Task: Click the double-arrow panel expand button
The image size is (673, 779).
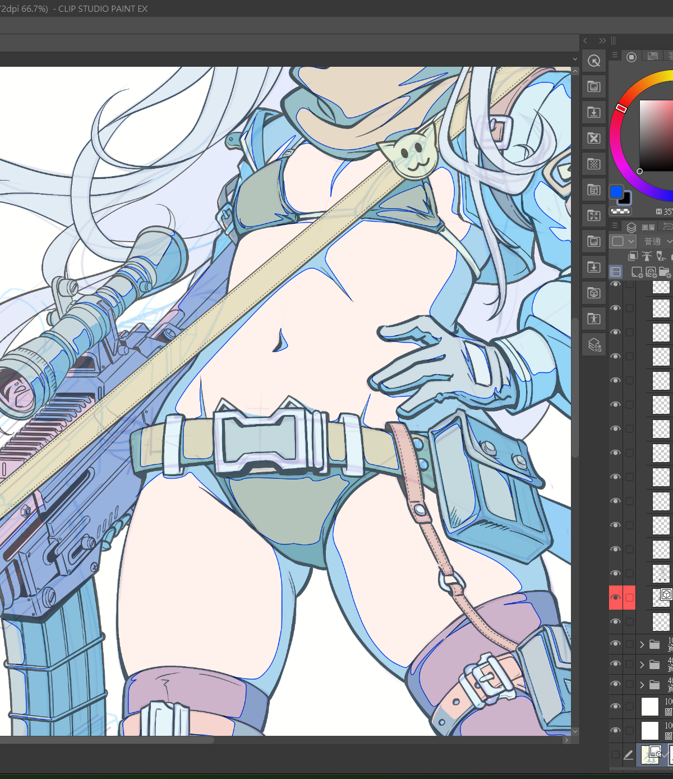Action: 602,41
